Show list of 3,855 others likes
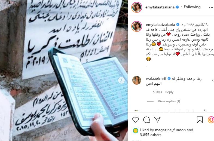 [151, 135]
